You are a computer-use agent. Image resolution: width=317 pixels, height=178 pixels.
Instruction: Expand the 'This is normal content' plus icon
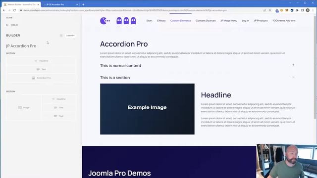tap(293, 65)
